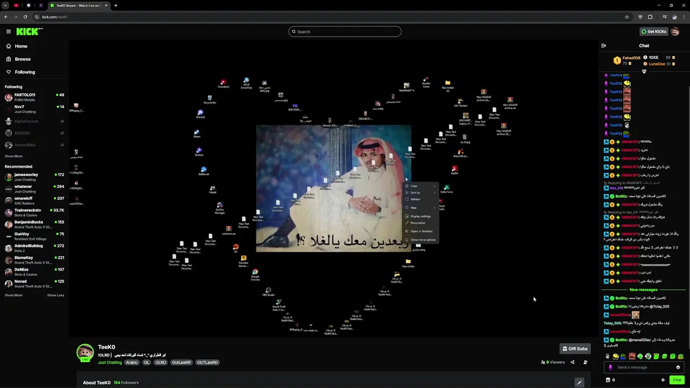
Task: Click the share stream icon
Action: (572, 362)
